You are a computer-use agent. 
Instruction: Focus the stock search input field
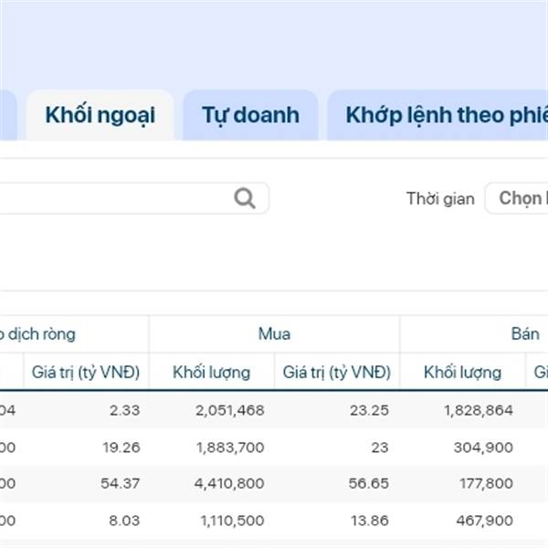134,198
